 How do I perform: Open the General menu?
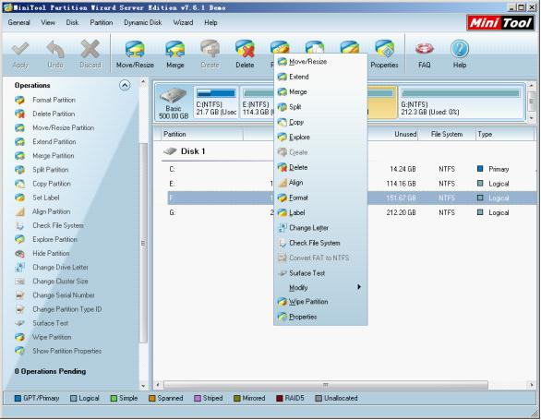(18, 23)
